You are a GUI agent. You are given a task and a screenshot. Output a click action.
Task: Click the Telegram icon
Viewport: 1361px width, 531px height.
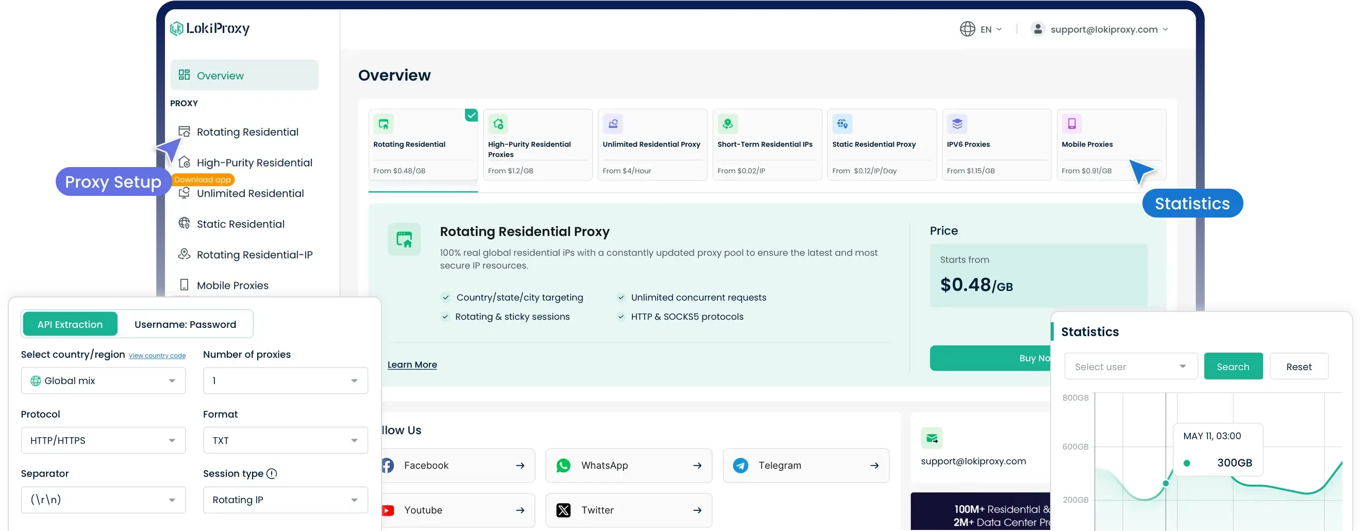click(740, 466)
